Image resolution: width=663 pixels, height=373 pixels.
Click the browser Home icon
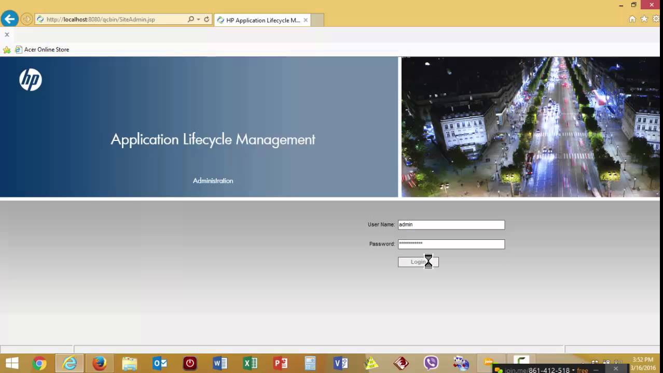click(x=632, y=19)
